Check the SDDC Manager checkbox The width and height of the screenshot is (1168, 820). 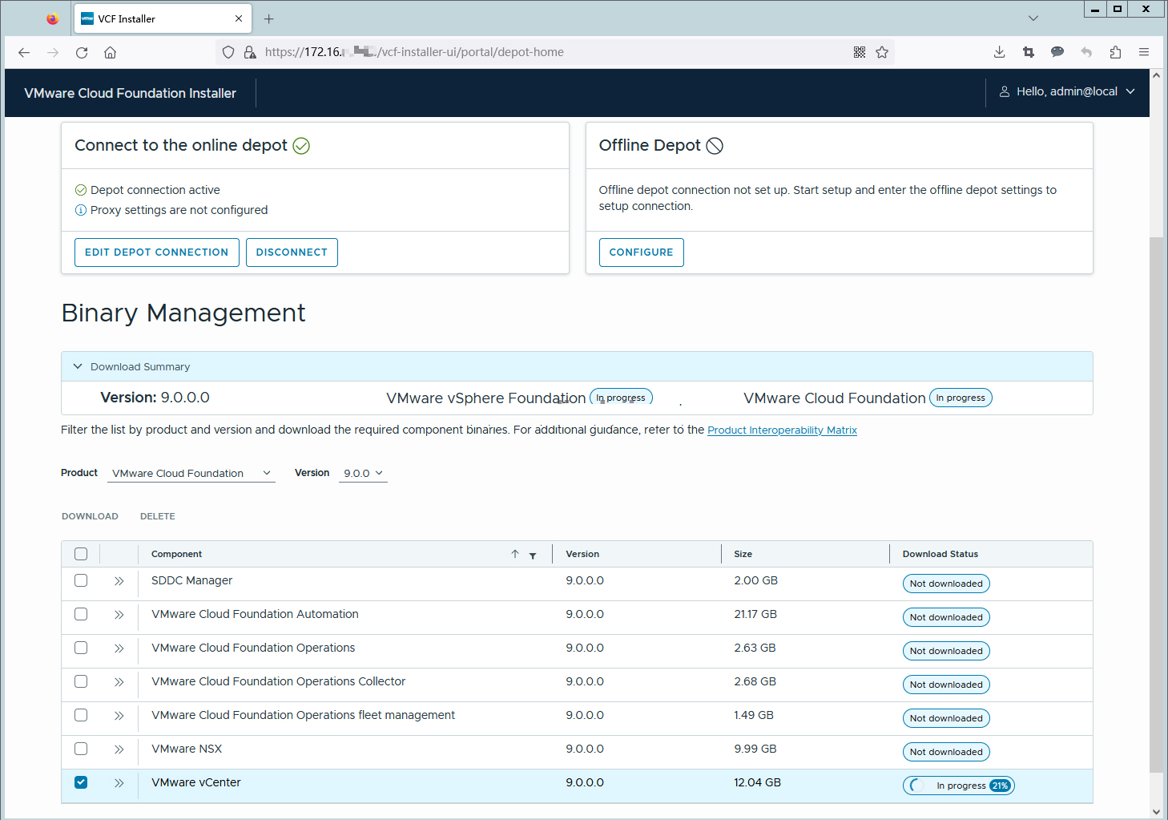[x=81, y=580]
